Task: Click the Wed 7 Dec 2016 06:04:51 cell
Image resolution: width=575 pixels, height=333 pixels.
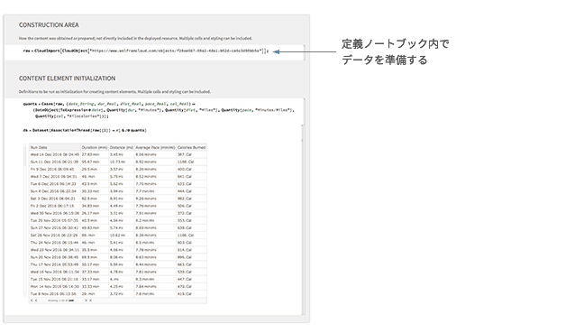Action: click(x=55, y=177)
